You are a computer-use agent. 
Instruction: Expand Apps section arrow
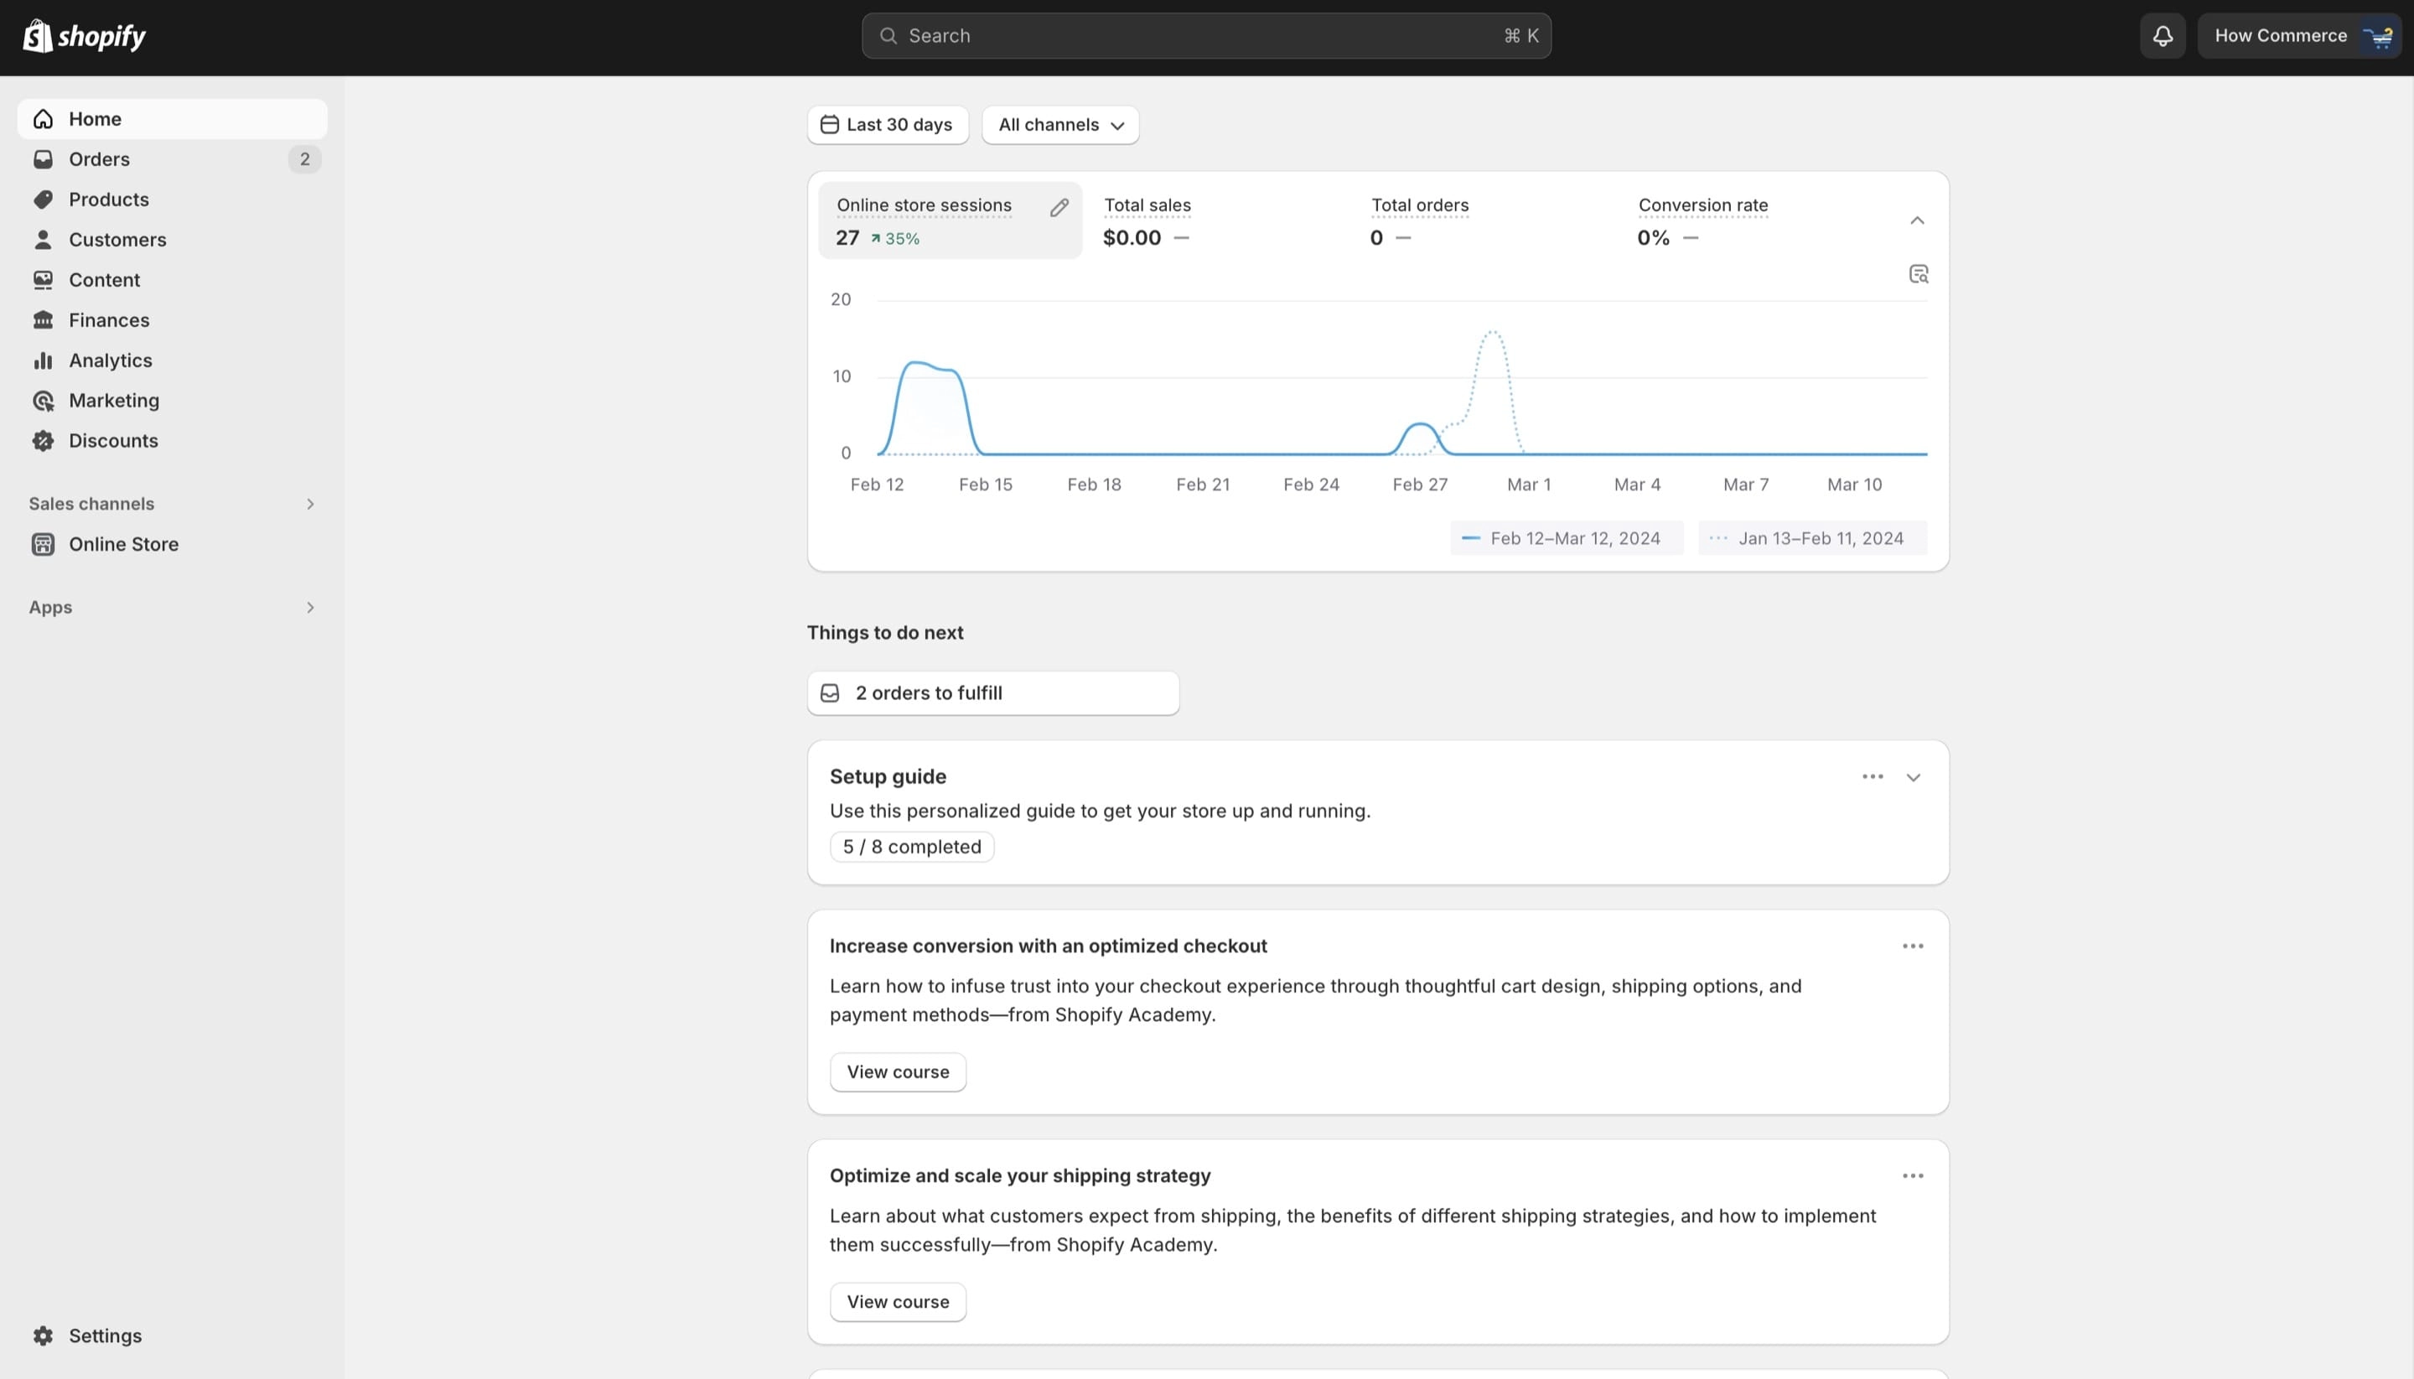[x=309, y=608]
